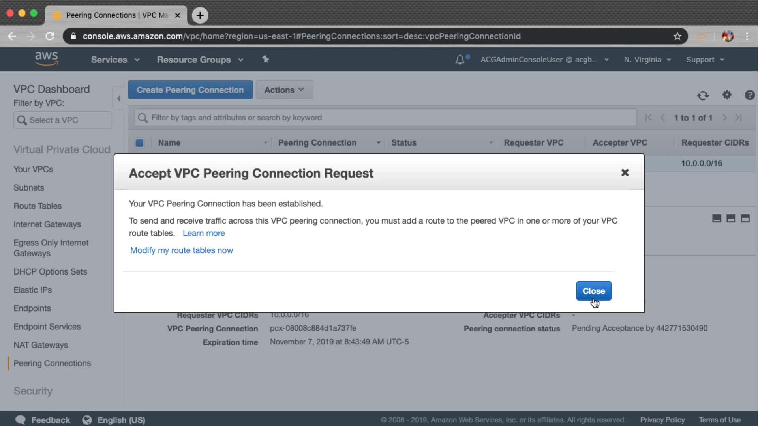The image size is (758, 426).
Task: Close dialog with the X icon
Action: coord(625,173)
